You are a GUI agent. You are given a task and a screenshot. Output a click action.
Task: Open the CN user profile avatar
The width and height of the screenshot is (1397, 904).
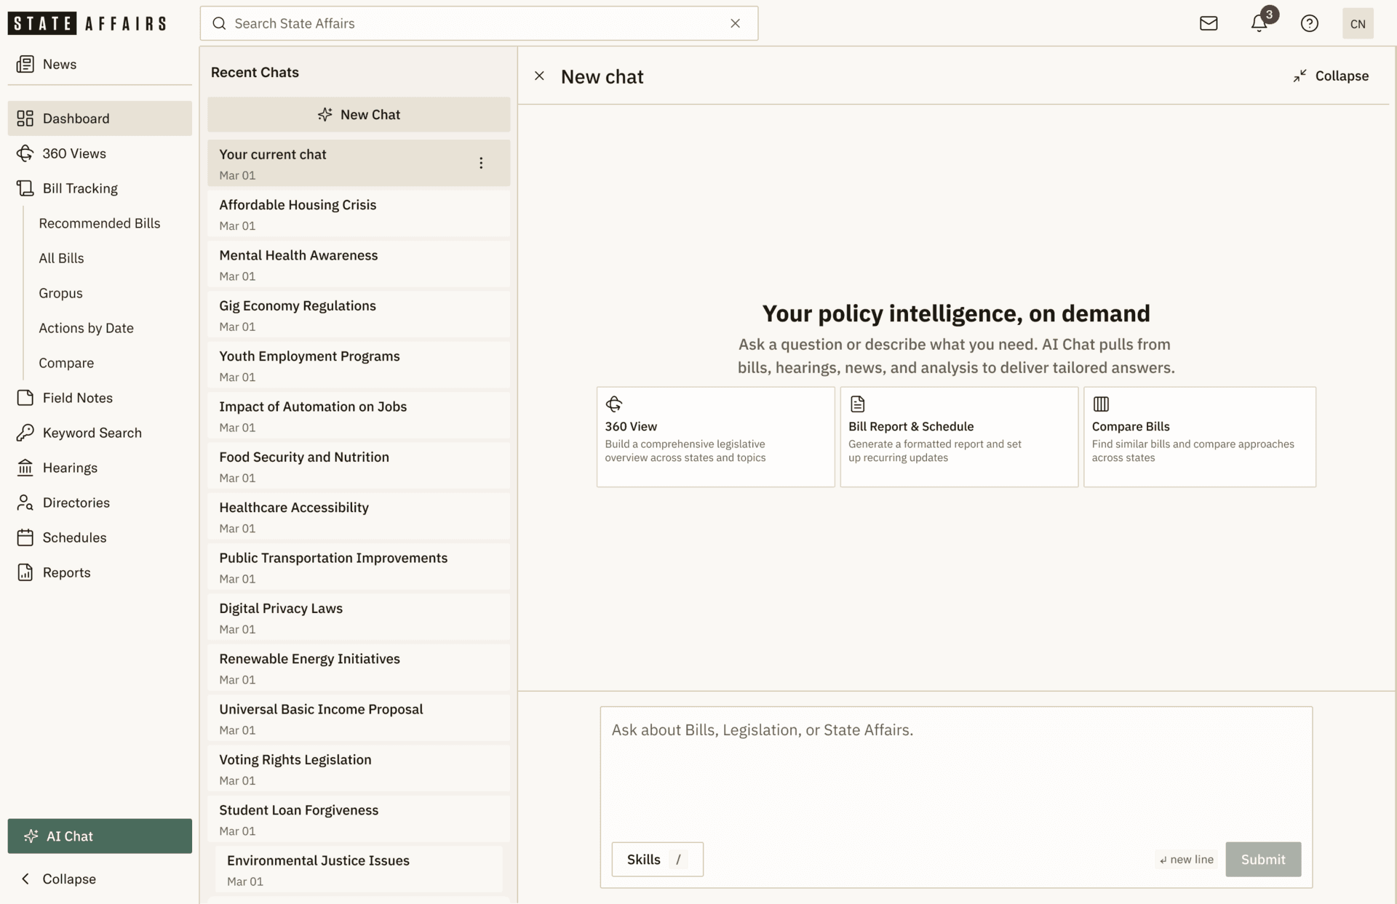1358,23
